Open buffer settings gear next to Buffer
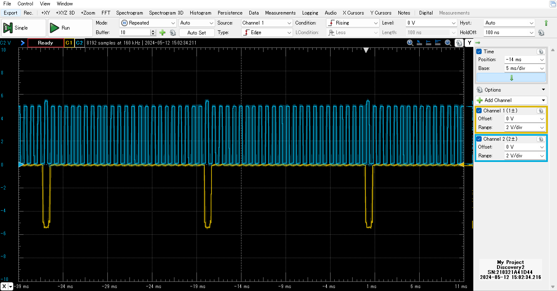The width and height of the screenshot is (557, 291). 173,32
